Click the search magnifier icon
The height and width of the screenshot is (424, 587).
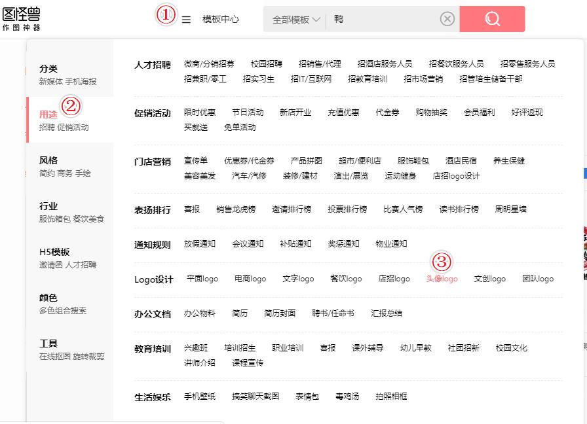tap(492, 19)
